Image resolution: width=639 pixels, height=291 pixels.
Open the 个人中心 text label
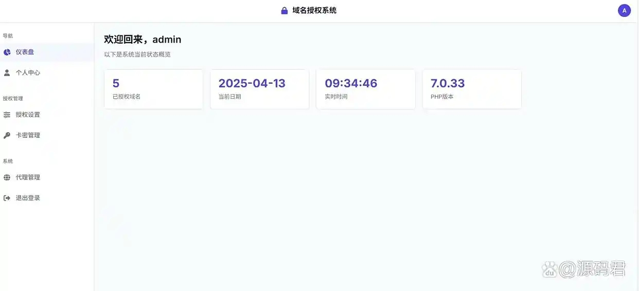(28, 72)
